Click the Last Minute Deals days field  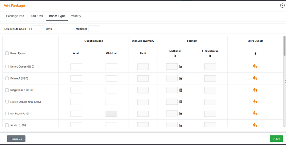pyautogui.click(x=38, y=29)
